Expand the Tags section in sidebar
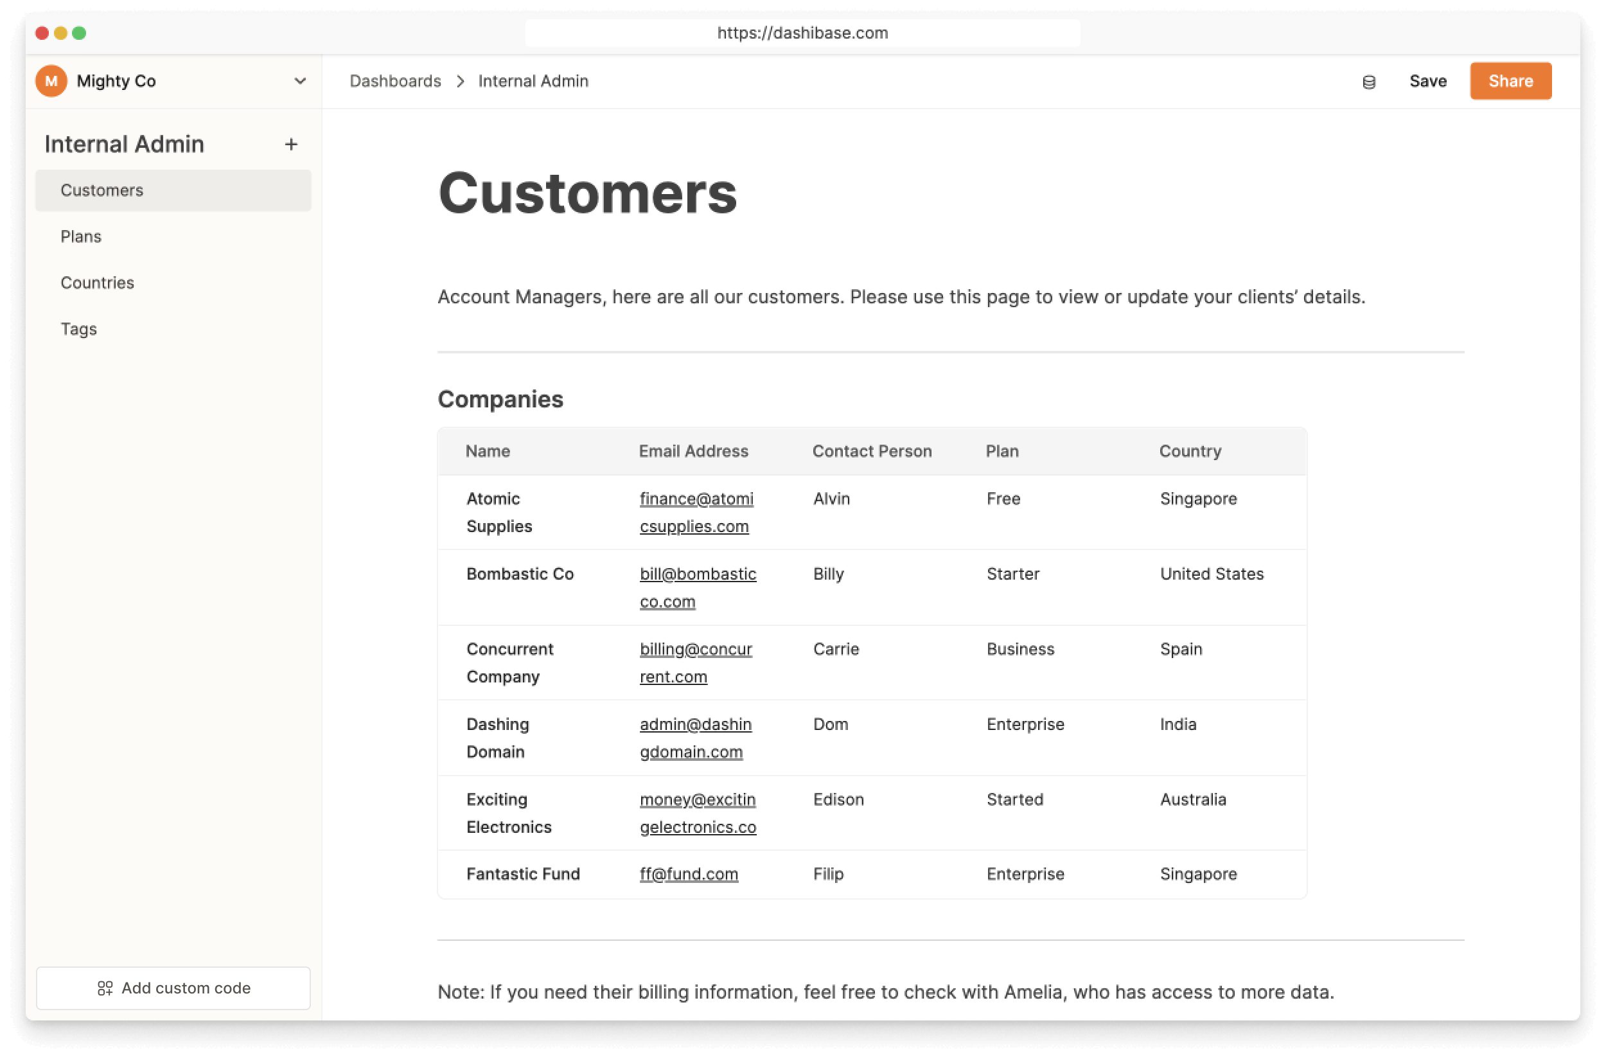Viewport: 1606px width, 1059px height. coord(78,328)
